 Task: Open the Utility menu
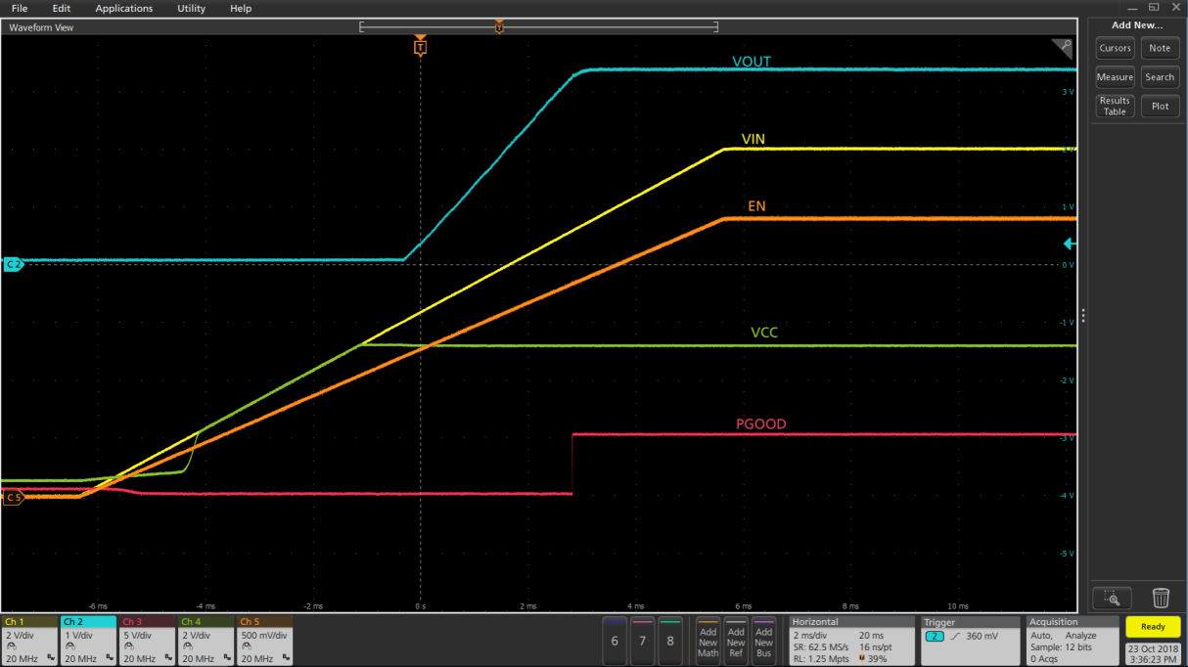pyautogui.click(x=191, y=8)
